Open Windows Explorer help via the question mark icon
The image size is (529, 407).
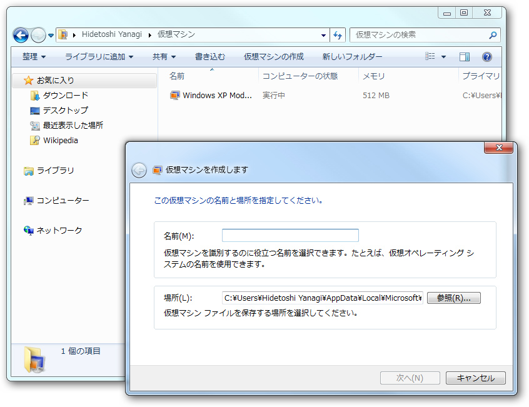[x=486, y=56]
